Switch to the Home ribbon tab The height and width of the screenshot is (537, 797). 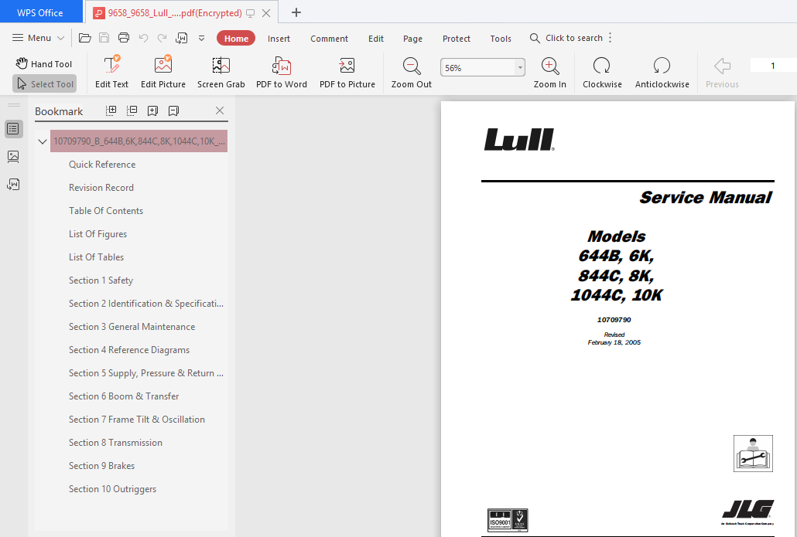(236, 39)
